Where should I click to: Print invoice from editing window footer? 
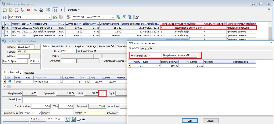74,119
